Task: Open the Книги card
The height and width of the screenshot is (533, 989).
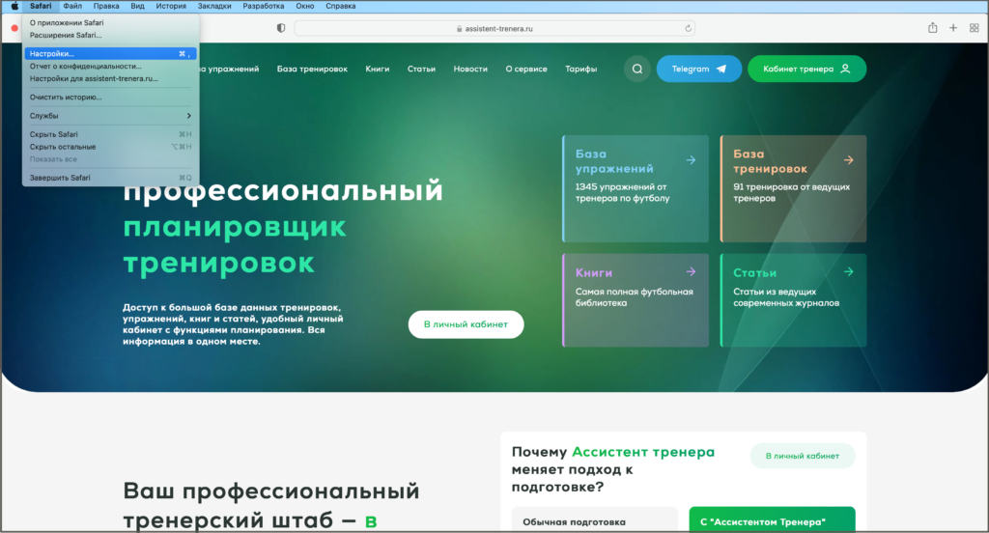Action: pos(636,300)
